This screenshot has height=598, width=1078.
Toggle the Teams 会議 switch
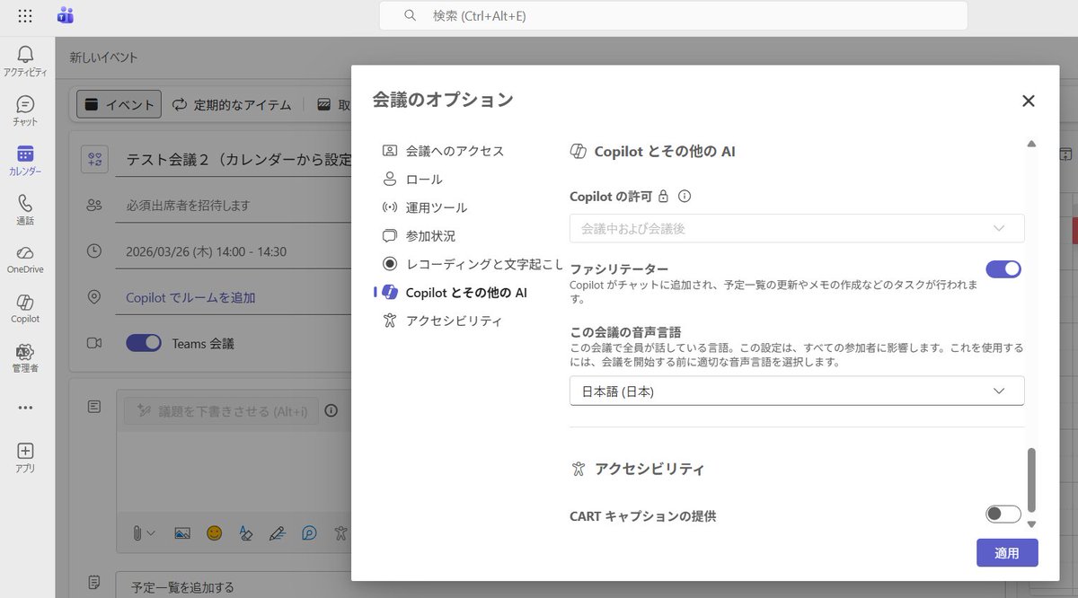pyautogui.click(x=144, y=342)
